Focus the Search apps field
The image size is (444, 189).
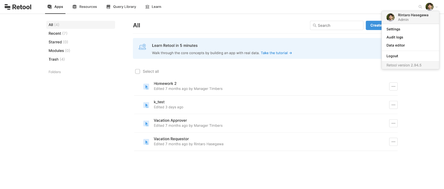(x=336, y=25)
